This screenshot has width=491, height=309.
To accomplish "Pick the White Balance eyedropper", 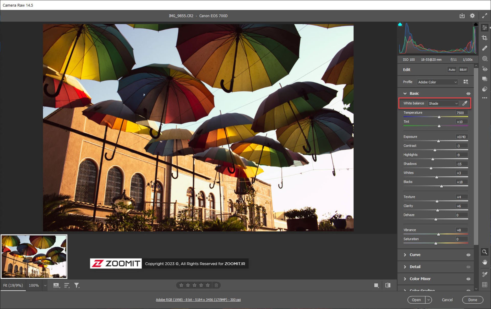I will pos(465,103).
